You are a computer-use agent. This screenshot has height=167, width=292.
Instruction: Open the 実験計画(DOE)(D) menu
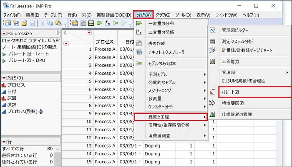(x=114, y=15)
